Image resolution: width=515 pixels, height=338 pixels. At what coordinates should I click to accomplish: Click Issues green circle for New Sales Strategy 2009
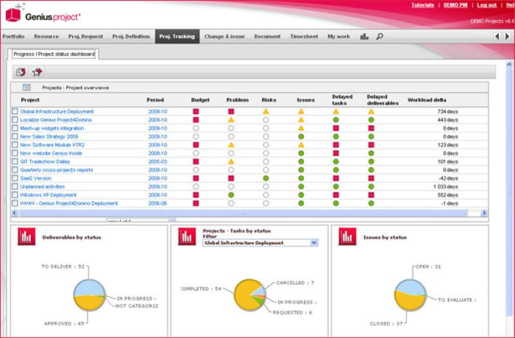pyautogui.click(x=301, y=136)
